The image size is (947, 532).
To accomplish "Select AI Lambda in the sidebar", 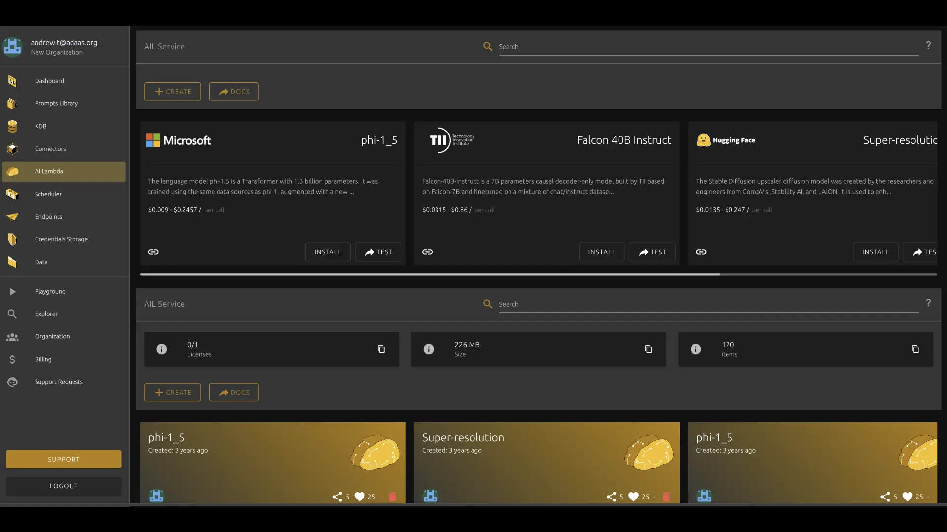I will [x=64, y=171].
